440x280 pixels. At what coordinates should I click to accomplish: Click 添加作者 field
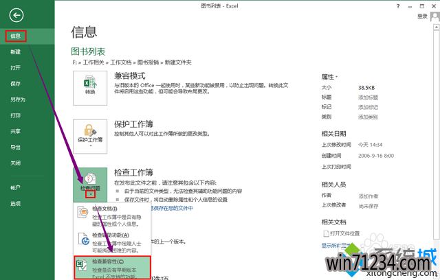click(368, 196)
